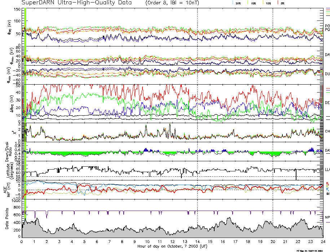Click the vertical green time marker bar
Viewport: 330px width, 252px height.
25,108
